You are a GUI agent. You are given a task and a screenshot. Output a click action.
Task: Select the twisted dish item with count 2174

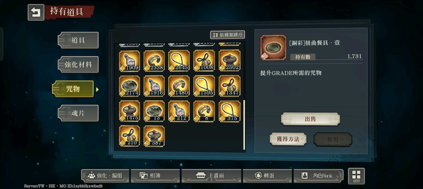(129, 86)
